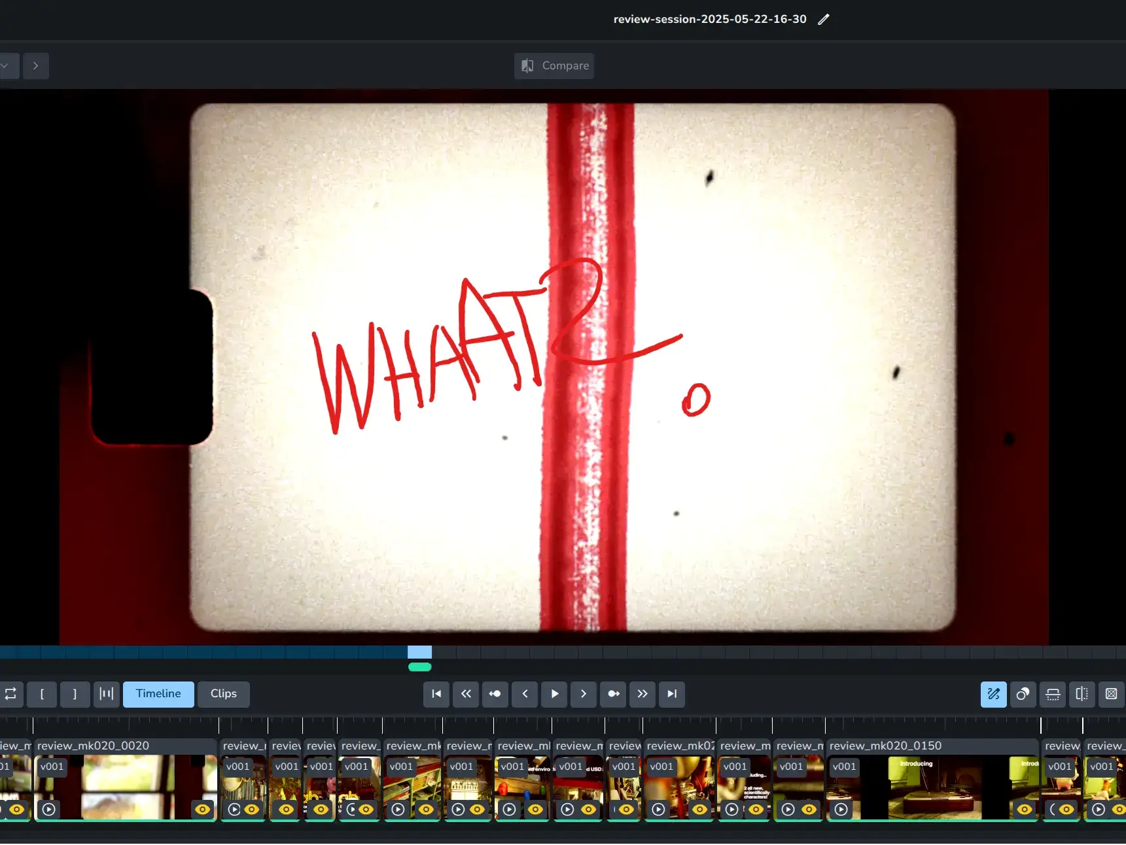Rename session via the pencil edit icon
Screen dimensions: 1126x845
tap(823, 20)
